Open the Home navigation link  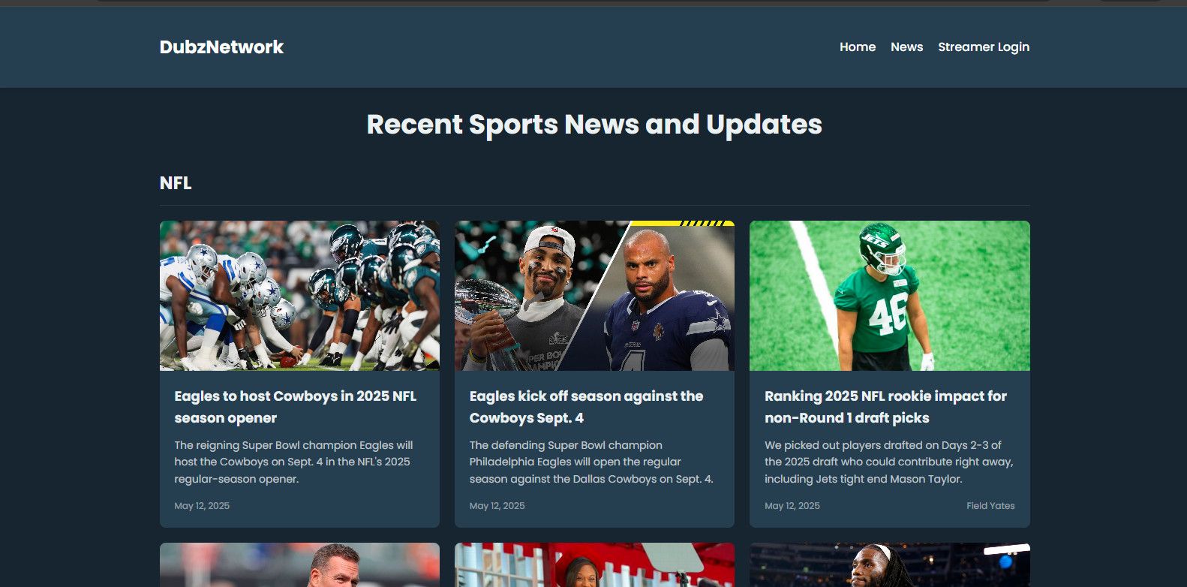pos(858,47)
